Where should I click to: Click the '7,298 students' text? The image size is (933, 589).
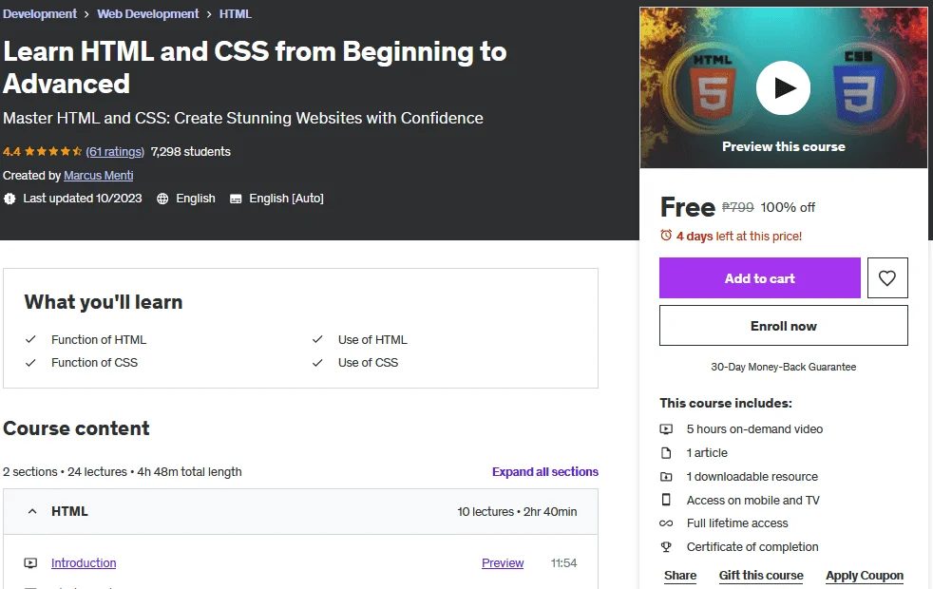pos(190,151)
